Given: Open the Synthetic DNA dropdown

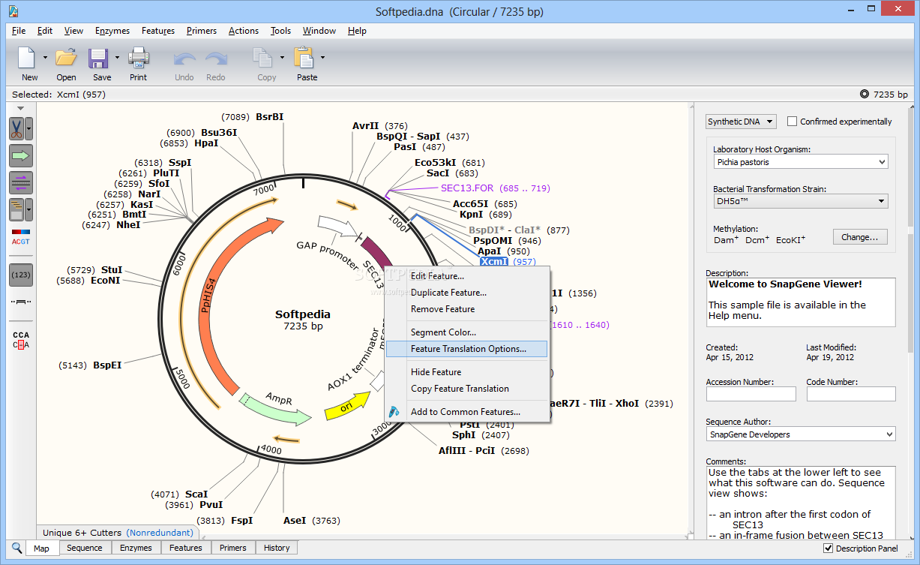Looking at the screenshot, I should [x=741, y=122].
